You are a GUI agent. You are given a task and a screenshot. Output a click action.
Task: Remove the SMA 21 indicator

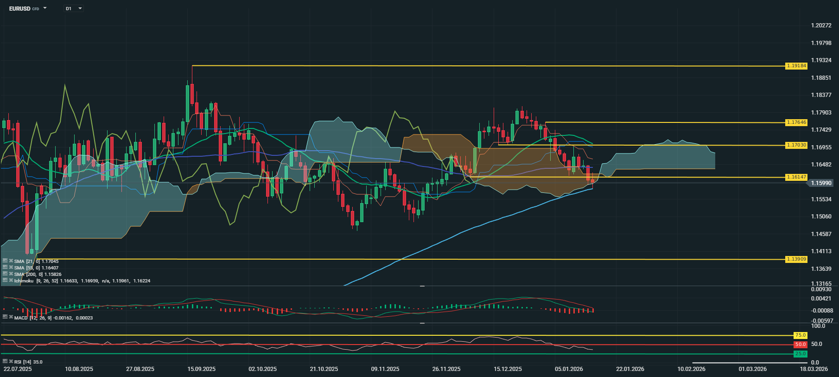pyautogui.click(x=11, y=261)
